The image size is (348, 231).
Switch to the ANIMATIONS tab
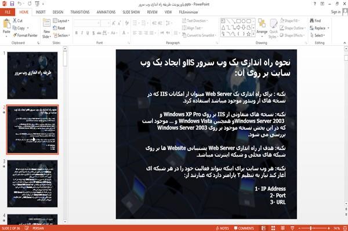pos(106,12)
